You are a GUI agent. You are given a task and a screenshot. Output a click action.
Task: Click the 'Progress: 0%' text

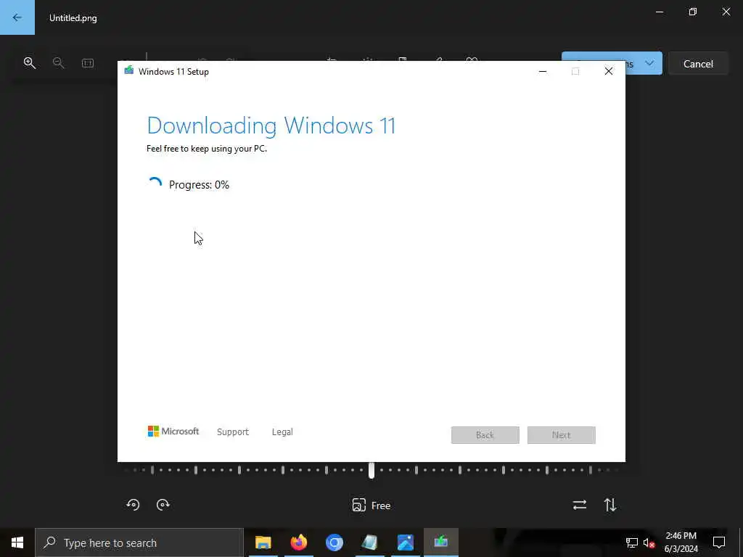tap(199, 185)
